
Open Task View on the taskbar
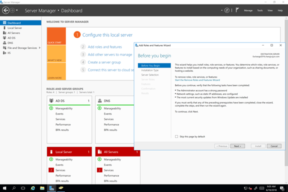[23, 188]
